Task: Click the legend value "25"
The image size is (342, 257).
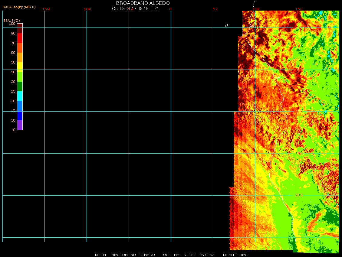Action: click(x=13, y=91)
